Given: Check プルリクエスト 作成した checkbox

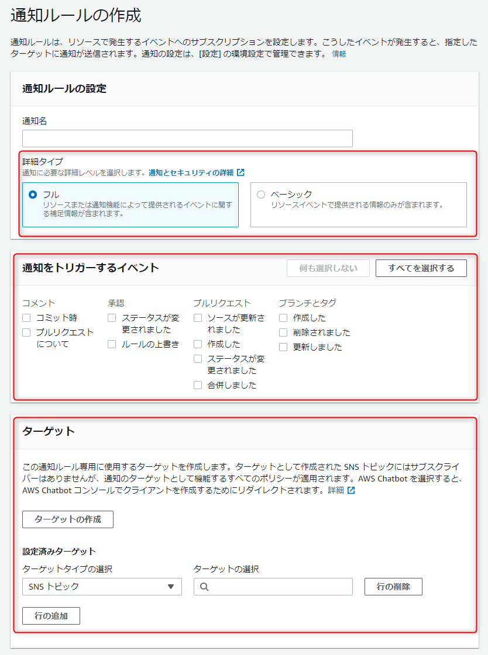Looking at the screenshot, I should (198, 344).
